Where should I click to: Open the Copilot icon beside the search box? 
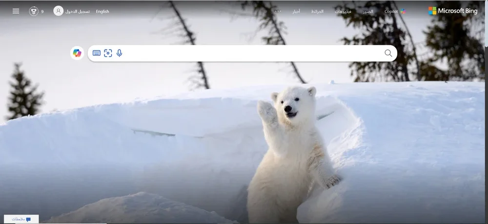click(77, 53)
